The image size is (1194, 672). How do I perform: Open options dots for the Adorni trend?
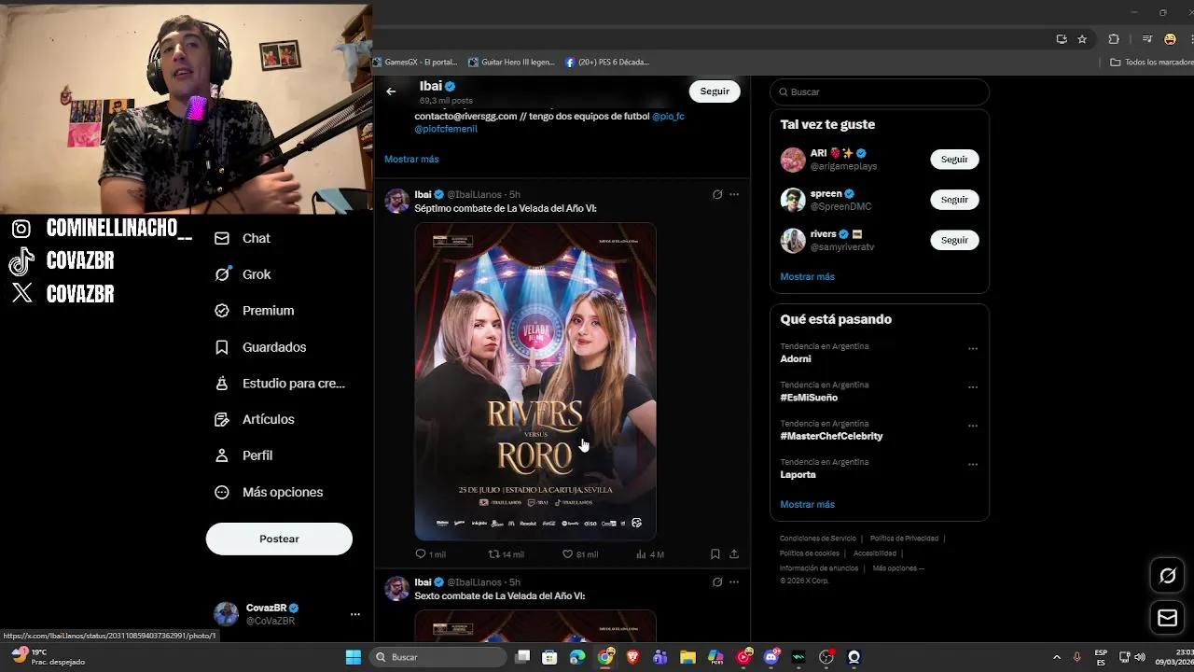(x=973, y=349)
